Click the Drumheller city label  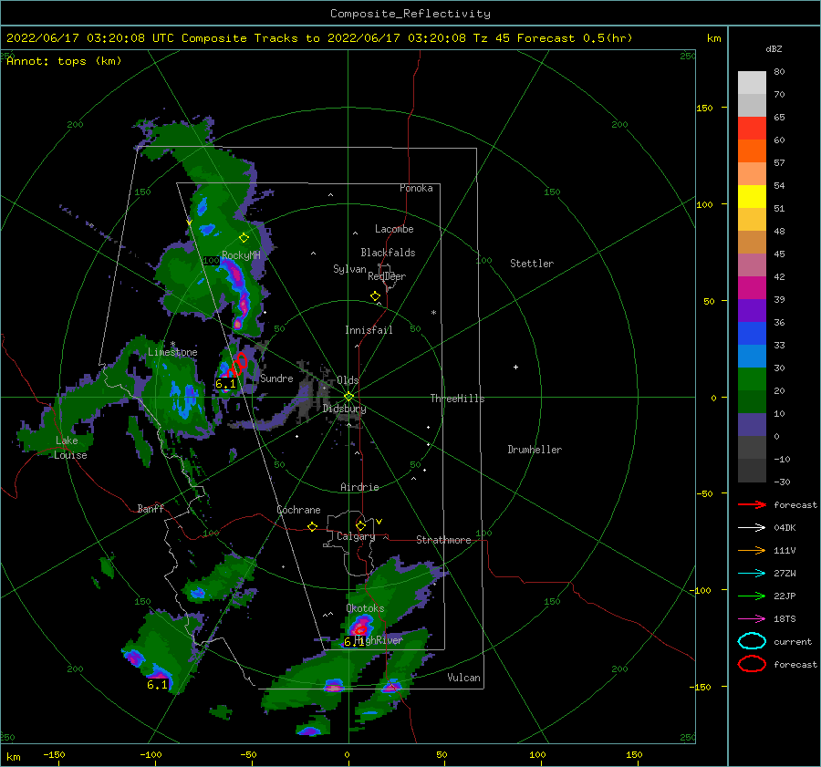tap(535, 450)
